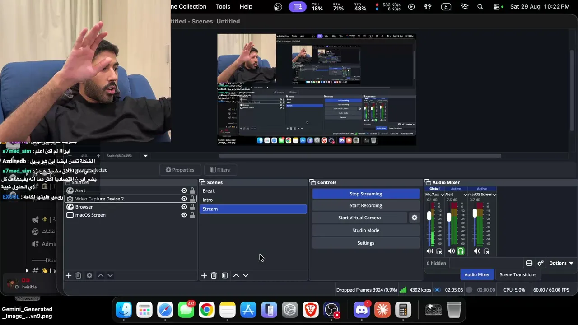This screenshot has width=578, height=325.
Task: Start Virtual Camera
Action: pyautogui.click(x=359, y=218)
